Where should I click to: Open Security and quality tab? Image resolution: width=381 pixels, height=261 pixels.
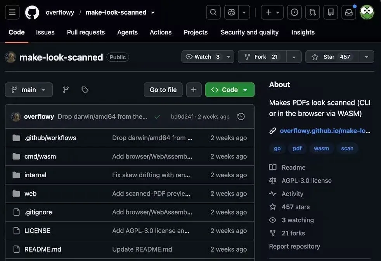click(249, 32)
